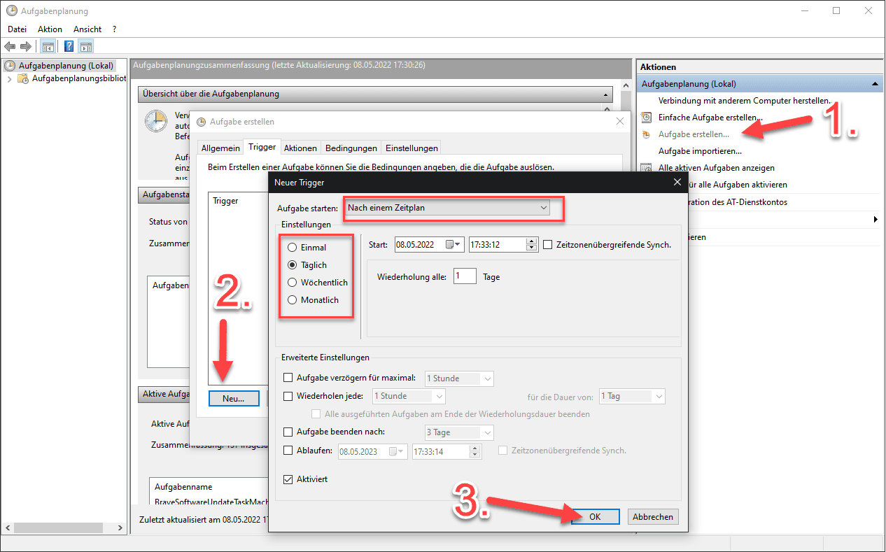The image size is (886, 552).
Task: Confirm the new trigger with OK
Action: [595, 517]
